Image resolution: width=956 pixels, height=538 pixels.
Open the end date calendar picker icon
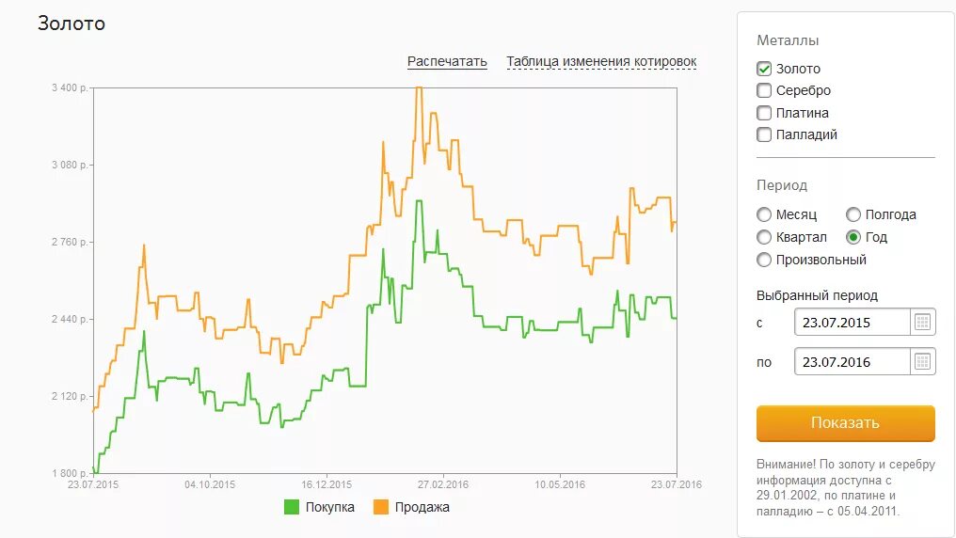pyautogui.click(x=923, y=362)
